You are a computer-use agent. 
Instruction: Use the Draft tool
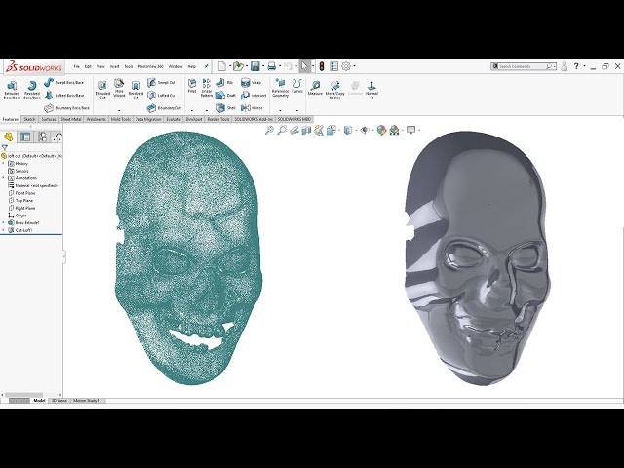pyautogui.click(x=226, y=96)
